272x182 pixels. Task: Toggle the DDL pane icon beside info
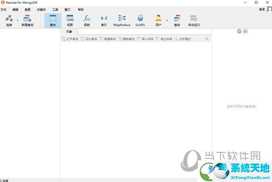click(x=245, y=31)
